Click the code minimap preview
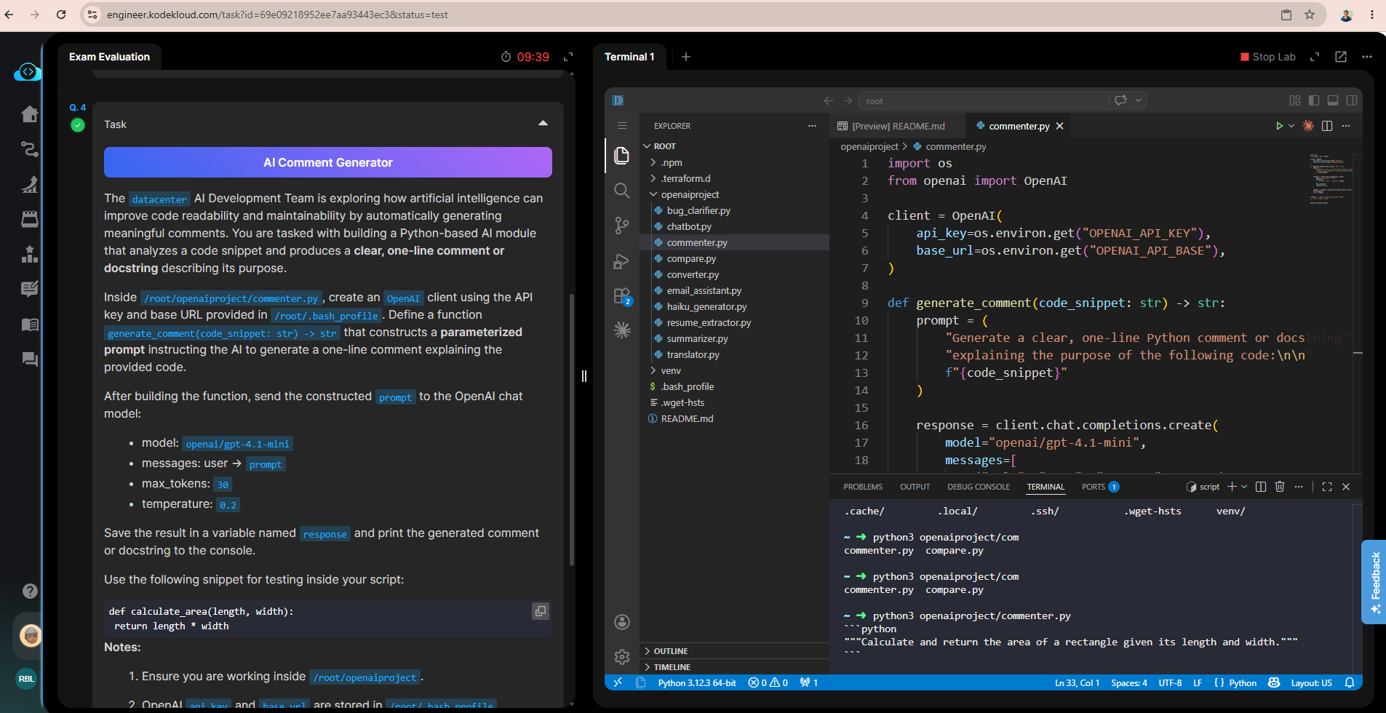The image size is (1386, 713). [x=1331, y=178]
